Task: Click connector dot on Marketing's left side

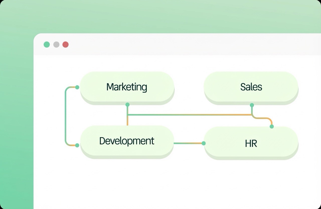Action: (77, 87)
